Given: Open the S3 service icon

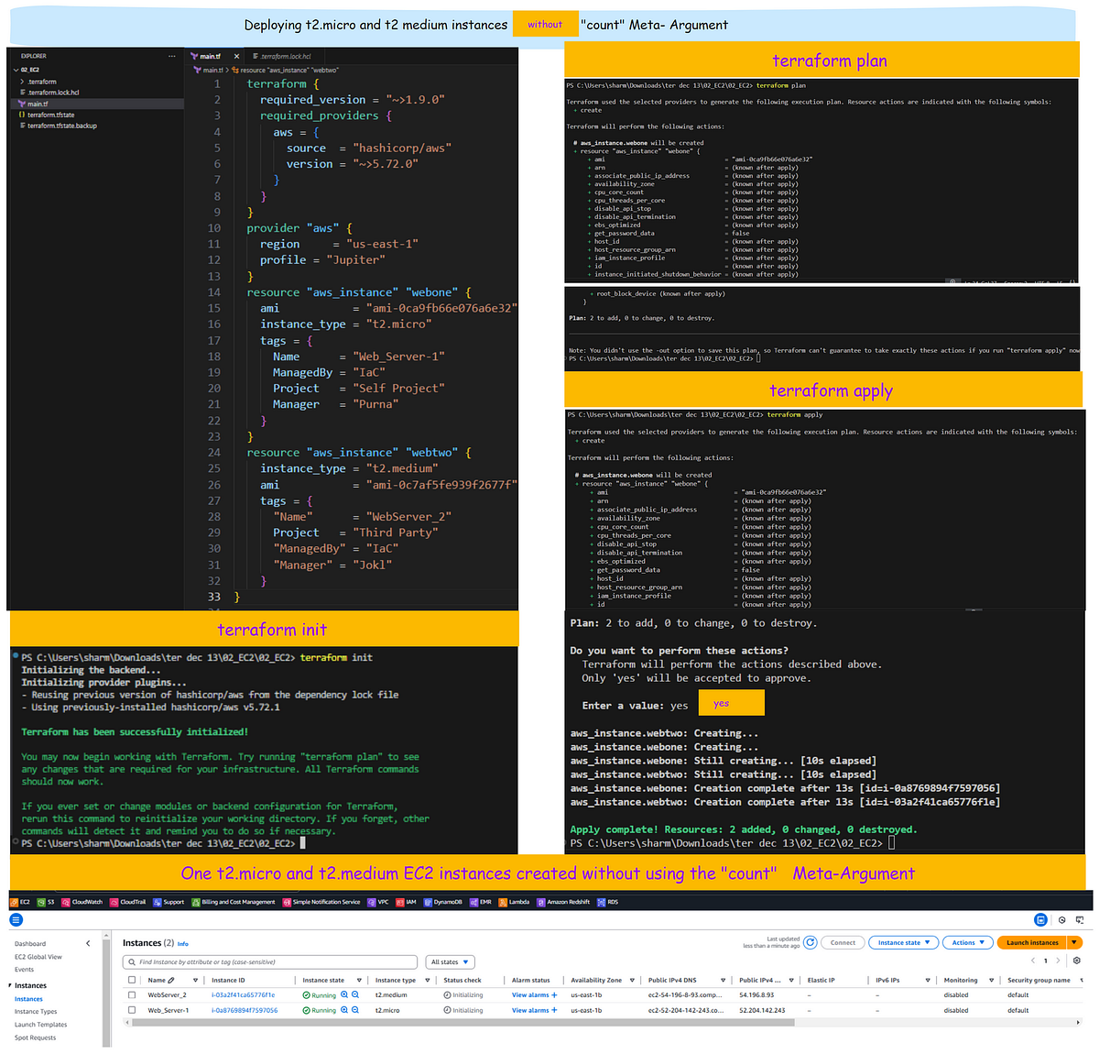Looking at the screenshot, I should (40, 902).
